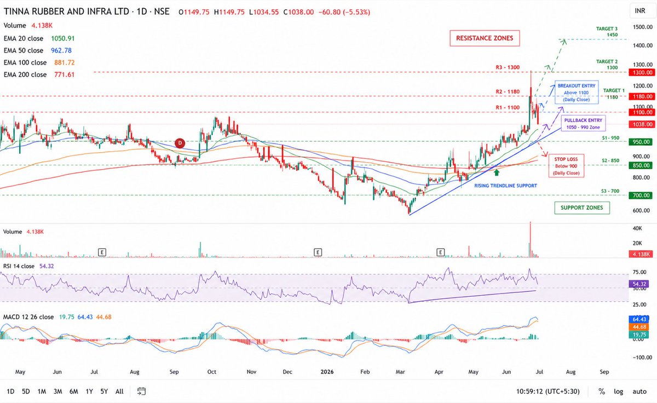The height and width of the screenshot is (403, 657).
Task: Click the teal 19.75 histogram axis label
Action: point(638,335)
